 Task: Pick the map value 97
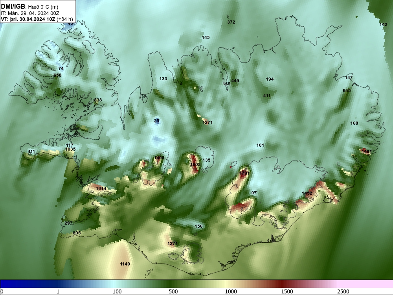pos(254,193)
